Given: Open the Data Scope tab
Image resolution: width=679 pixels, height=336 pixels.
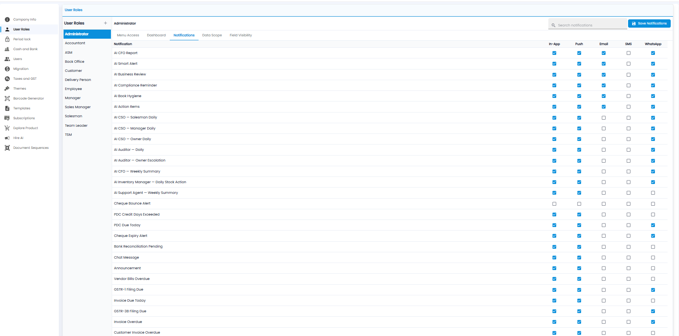Looking at the screenshot, I should coord(212,35).
